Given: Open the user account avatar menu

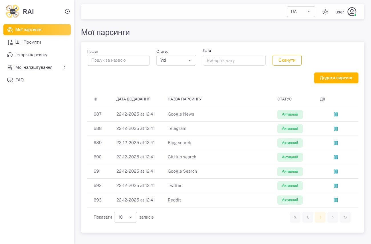Looking at the screenshot, I should (x=352, y=12).
